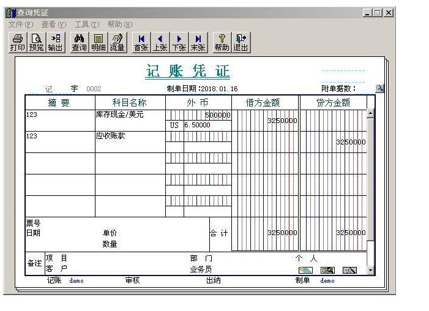The image size is (429, 311).
Task: Open the 查询 (Query) binoculars icon
Action: 80,42
